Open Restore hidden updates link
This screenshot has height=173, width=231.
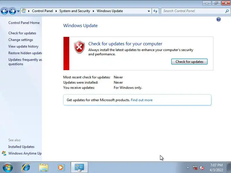point(25,53)
